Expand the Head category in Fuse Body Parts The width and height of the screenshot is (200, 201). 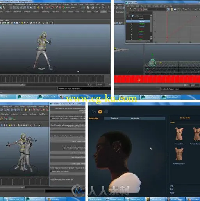(172, 193)
